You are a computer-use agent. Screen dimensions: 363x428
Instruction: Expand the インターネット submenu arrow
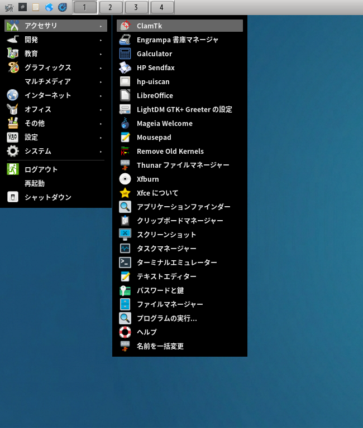[101, 96]
